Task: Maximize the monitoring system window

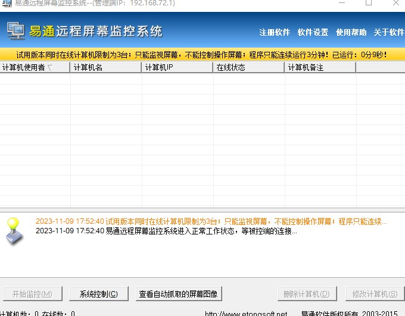Action: coord(369,3)
